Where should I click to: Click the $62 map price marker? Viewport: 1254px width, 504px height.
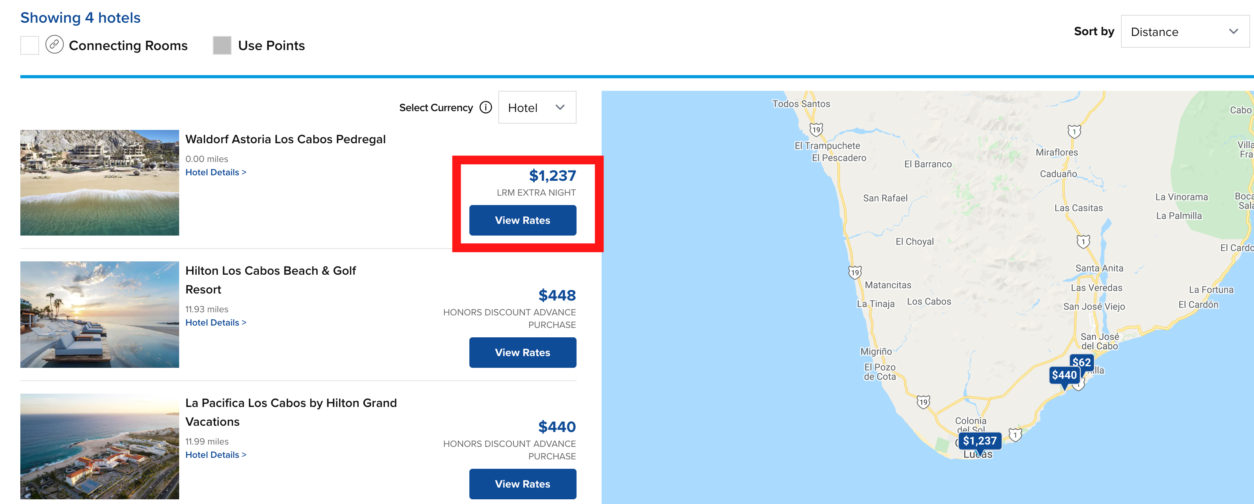pyautogui.click(x=1082, y=362)
